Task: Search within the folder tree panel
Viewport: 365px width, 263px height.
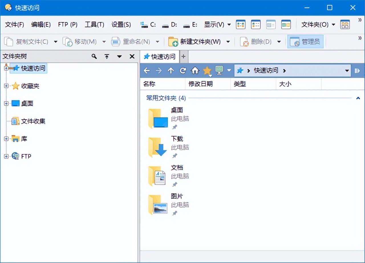Action: [94, 56]
